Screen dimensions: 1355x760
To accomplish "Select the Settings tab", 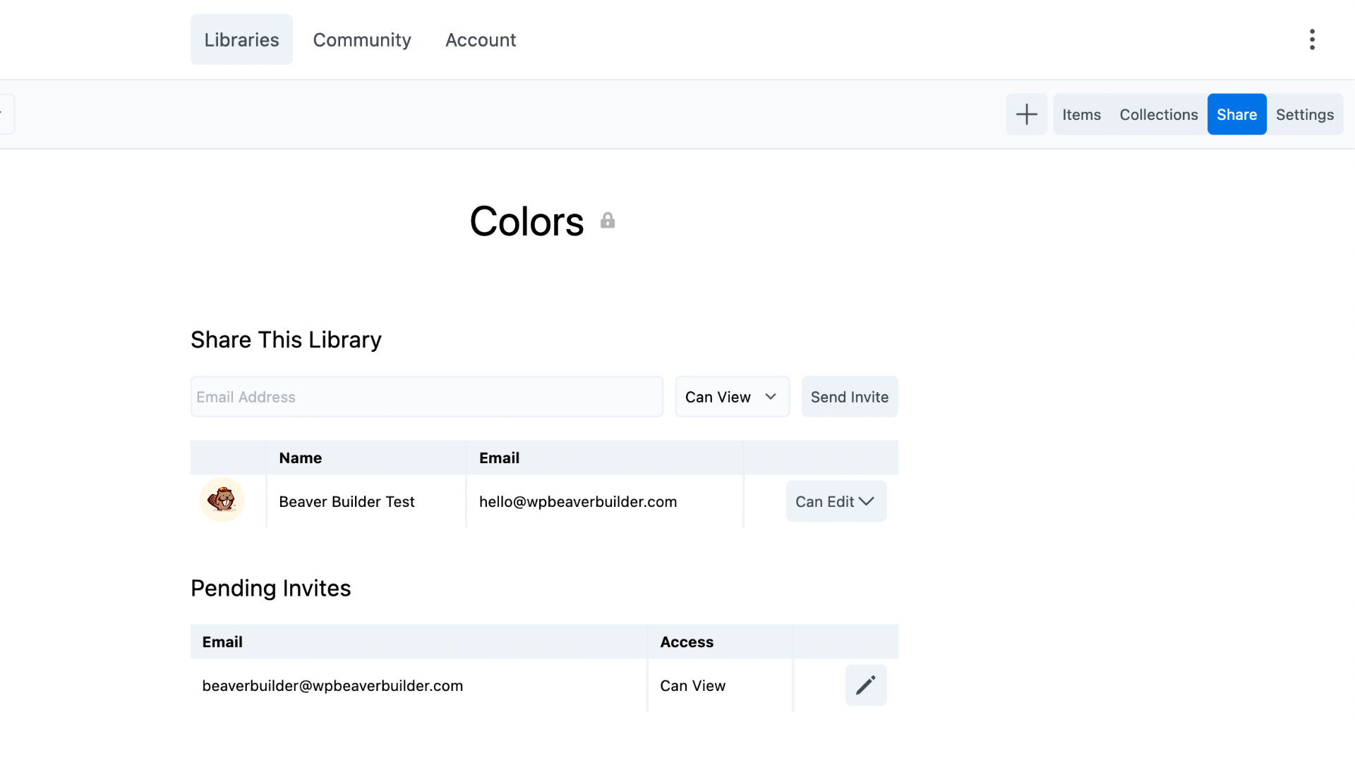I will 1305,114.
